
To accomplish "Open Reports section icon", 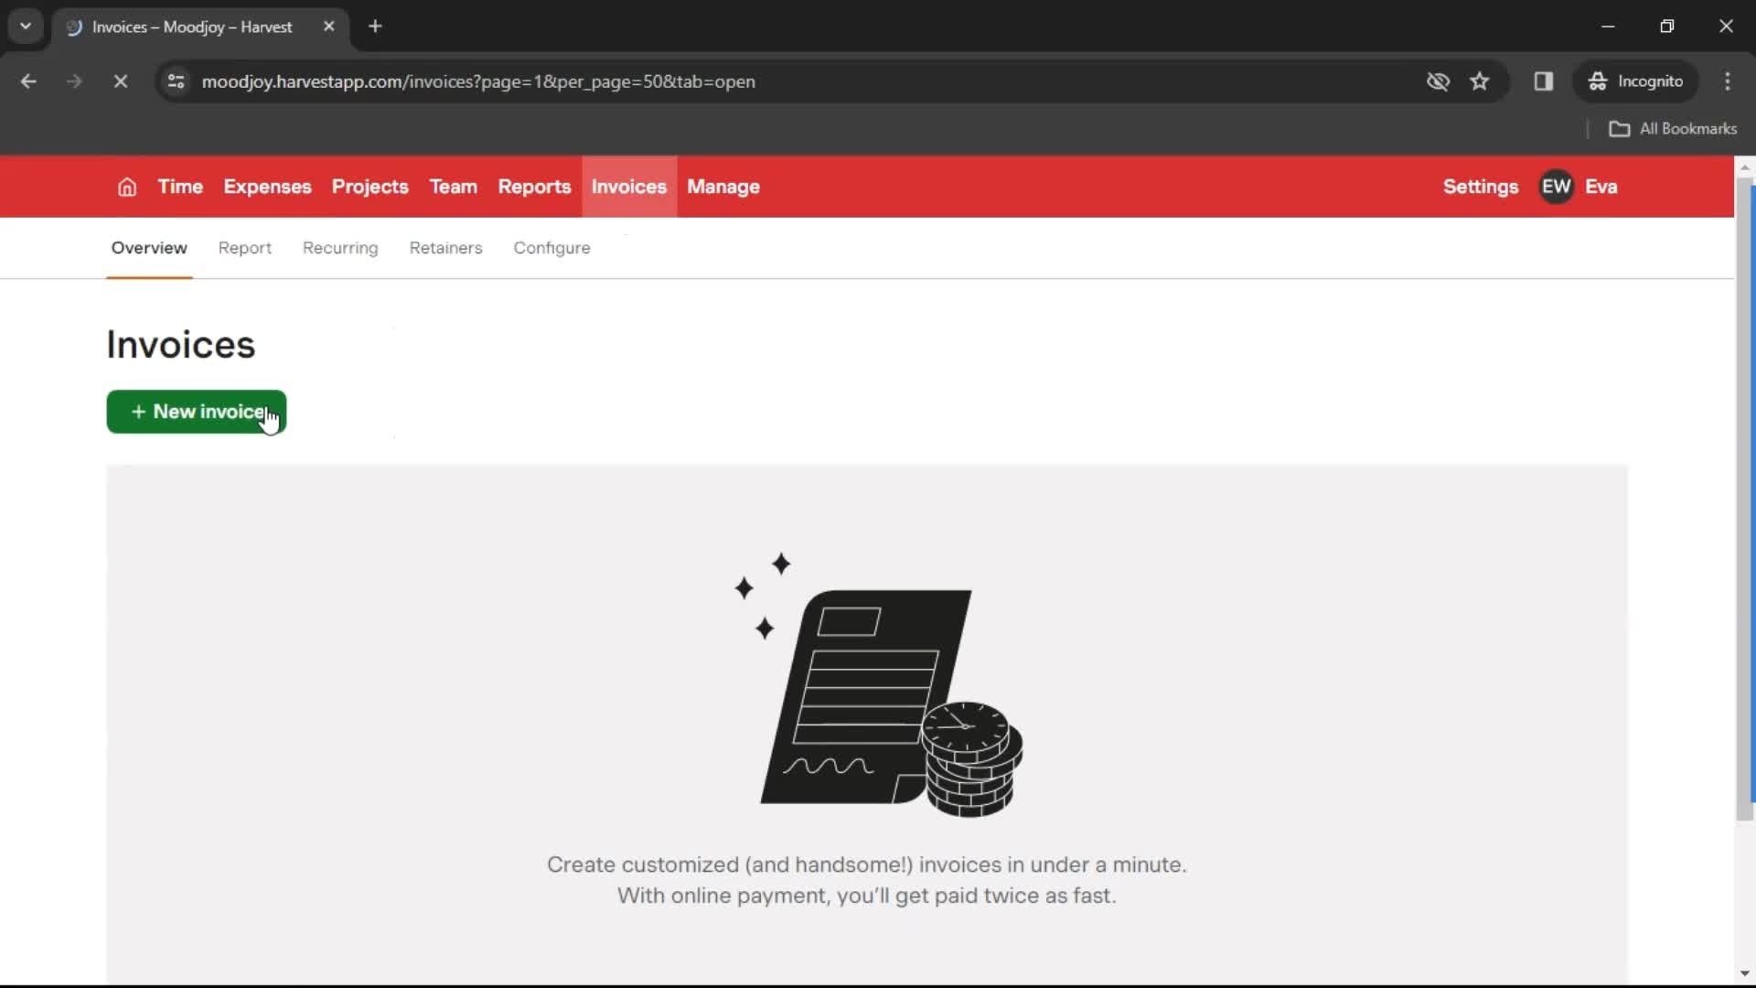I will (x=534, y=186).
